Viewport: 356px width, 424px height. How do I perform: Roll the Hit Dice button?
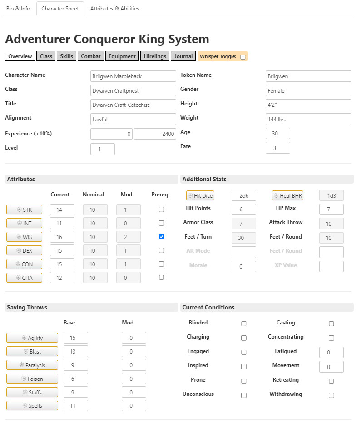point(200,195)
